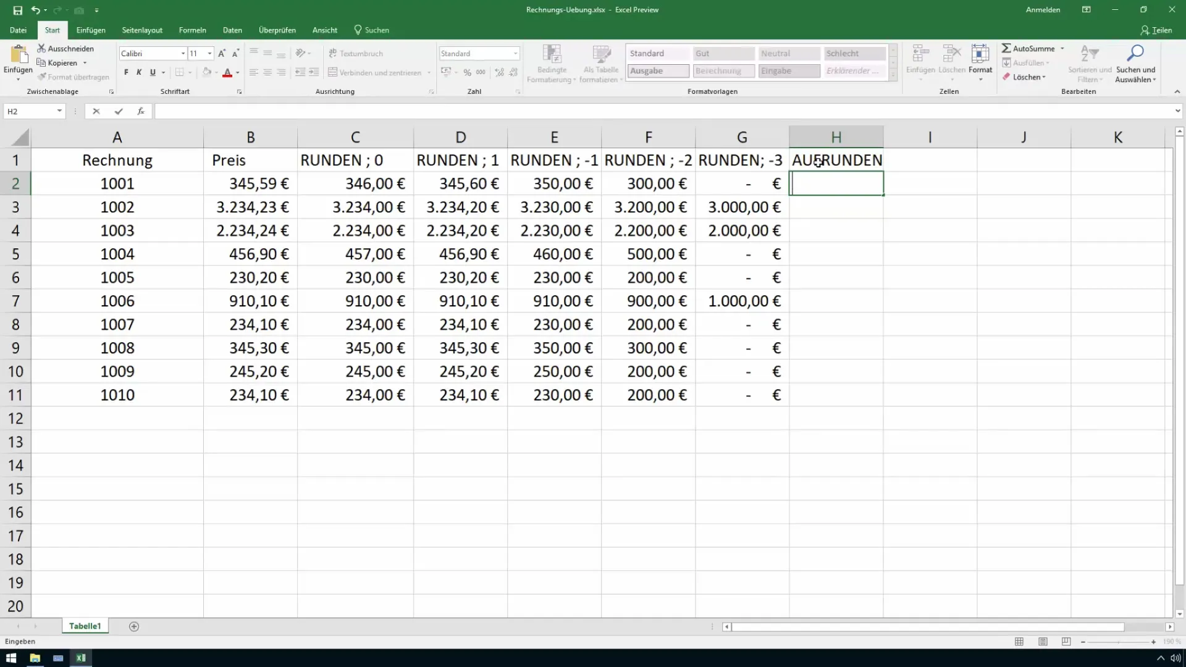Open the Datei menu

(x=18, y=30)
